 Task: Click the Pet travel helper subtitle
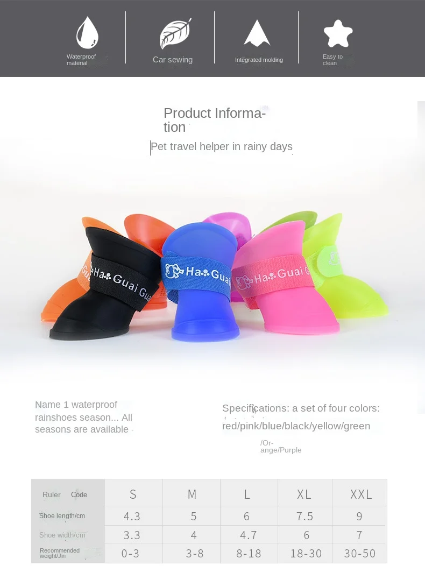click(x=222, y=146)
